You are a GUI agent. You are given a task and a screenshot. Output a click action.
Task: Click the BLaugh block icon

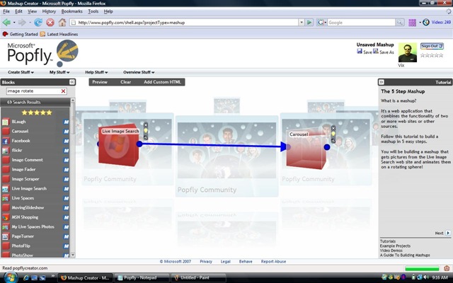point(5,122)
